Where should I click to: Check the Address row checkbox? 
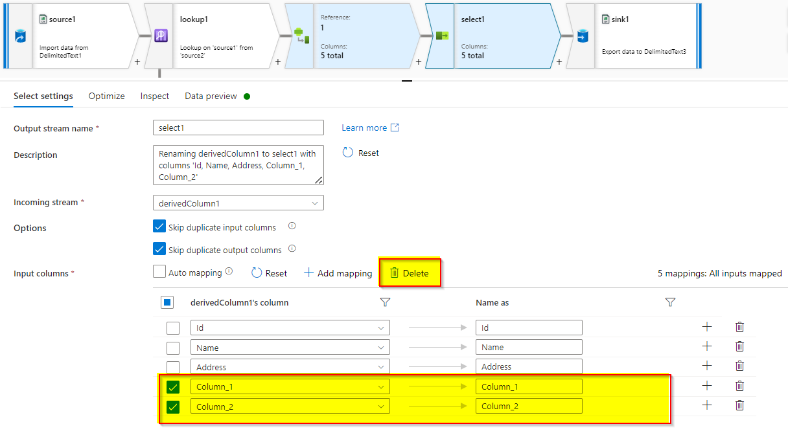[173, 367]
